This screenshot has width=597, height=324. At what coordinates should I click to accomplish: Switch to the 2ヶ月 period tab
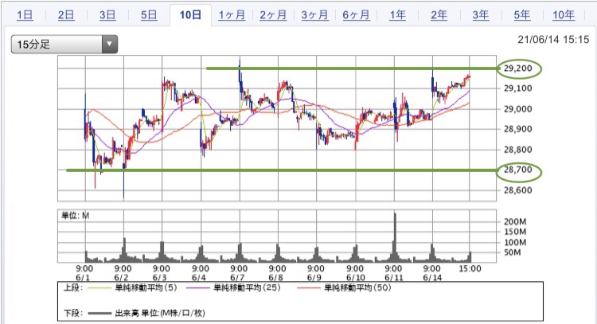[273, 15]
